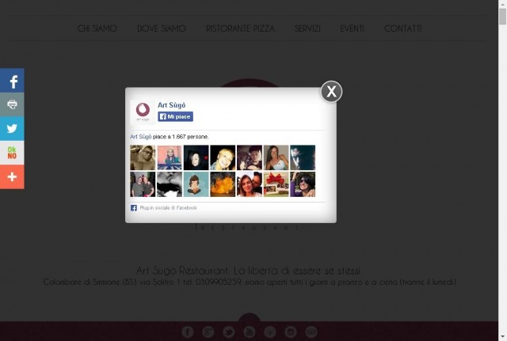Image resolution: width=507 pixels, height=341 pixels.
Task: Click the red bow gift thumbnail
Action: tap(276, 184)
